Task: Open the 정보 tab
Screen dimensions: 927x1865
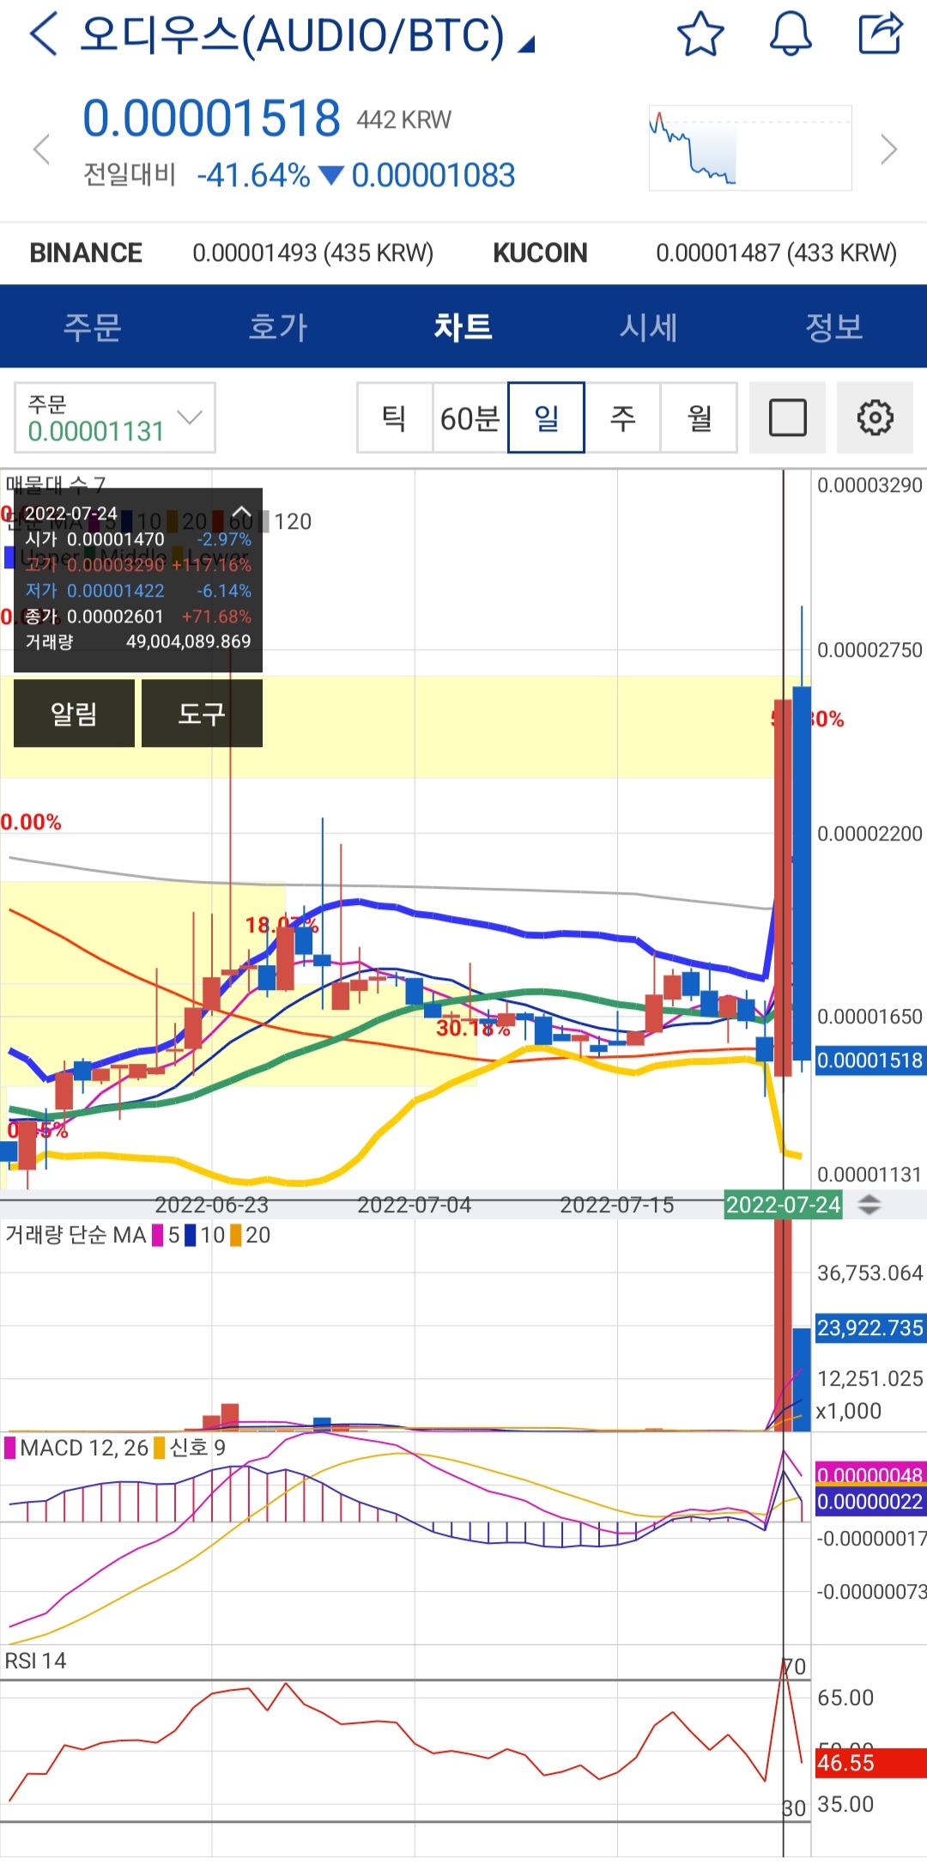Action: point(834,326)
